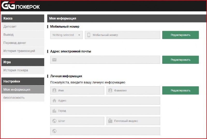207x139 pixels.
Task: Click the phone icon in mobile number field
Action: pos(89,35)
